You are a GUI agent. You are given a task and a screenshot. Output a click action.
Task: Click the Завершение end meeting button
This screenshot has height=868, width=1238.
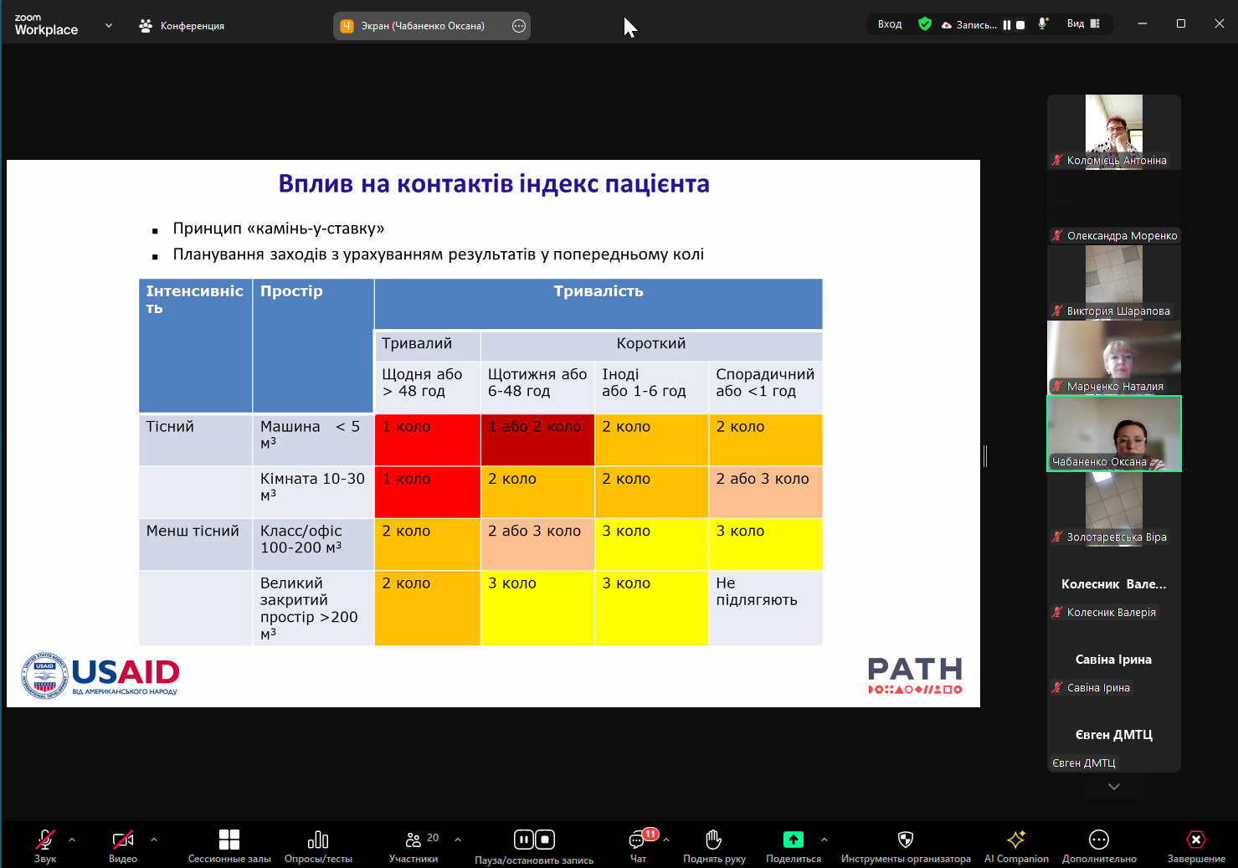pos(1195,840)
